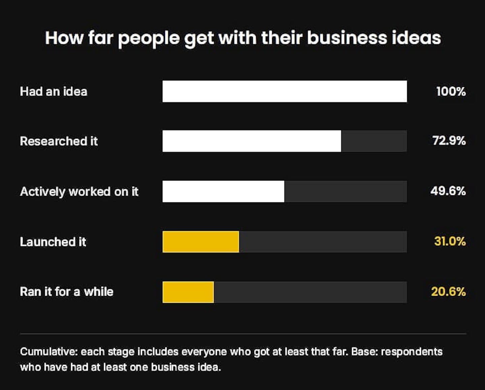
Task: Click the 100% value label
Action: [x=451, y=91]
